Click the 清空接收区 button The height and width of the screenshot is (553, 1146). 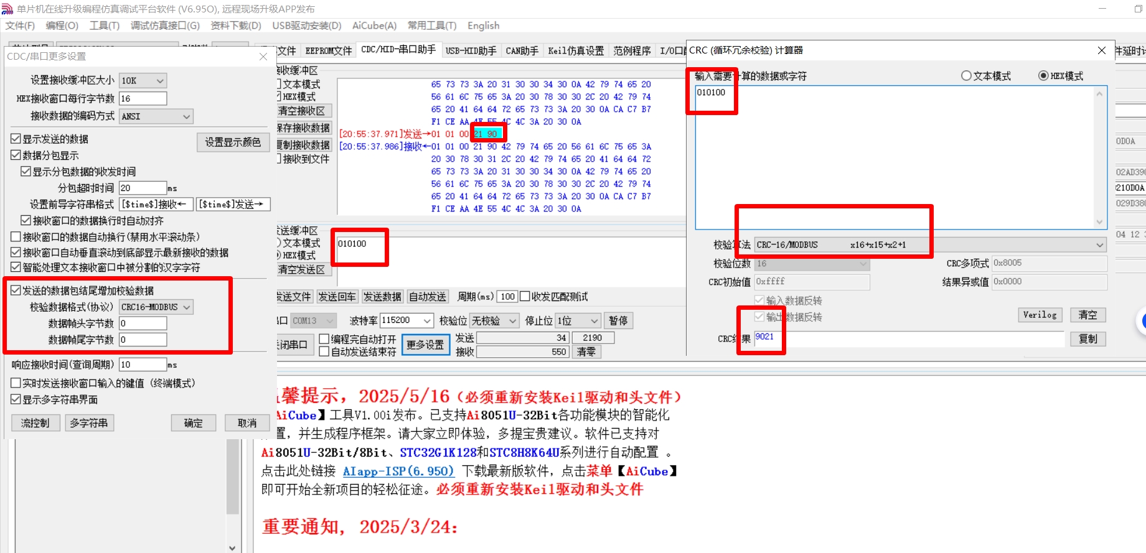click(304, 111)
